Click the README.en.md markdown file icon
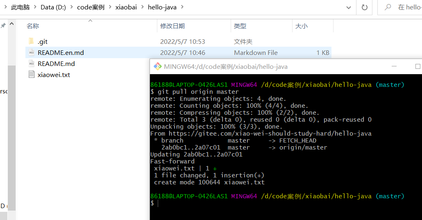422x220 pixels. coord(32,52)
